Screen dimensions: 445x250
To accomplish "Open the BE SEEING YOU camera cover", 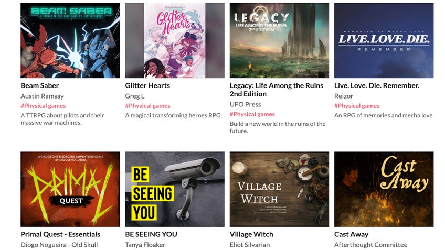I will [x=175, y=189].
